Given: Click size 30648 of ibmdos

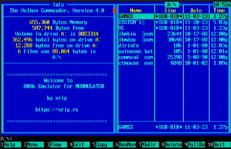Looking at the screenshot, I should pos(174,40).
